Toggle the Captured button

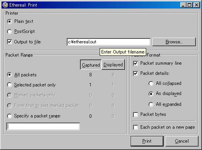pyautogui.click(x=91, y=65)
